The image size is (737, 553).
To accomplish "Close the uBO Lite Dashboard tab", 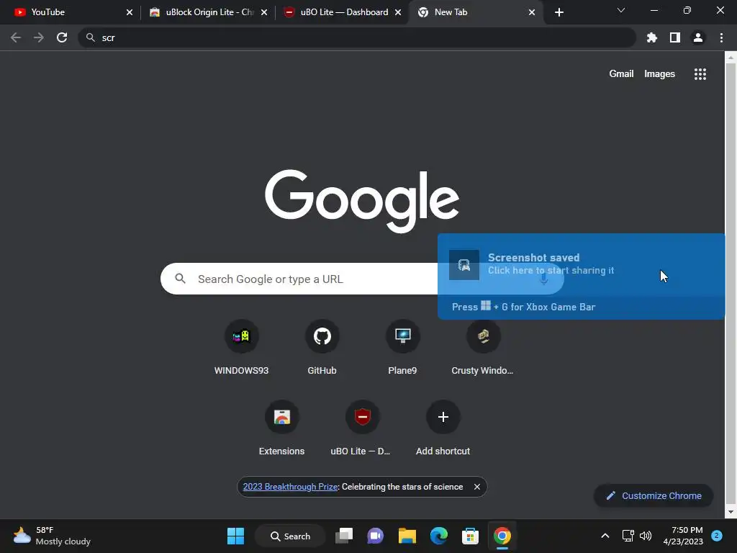I will (x=397, y=12).
